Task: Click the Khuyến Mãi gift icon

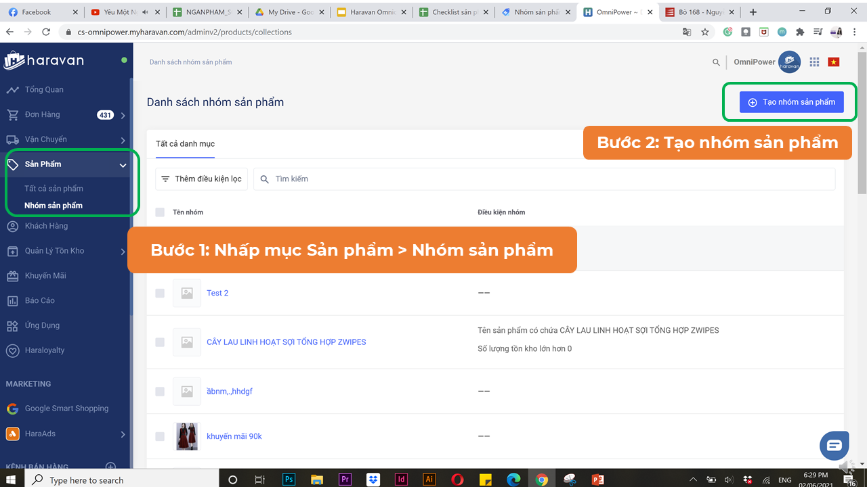Action: [12, 276]
